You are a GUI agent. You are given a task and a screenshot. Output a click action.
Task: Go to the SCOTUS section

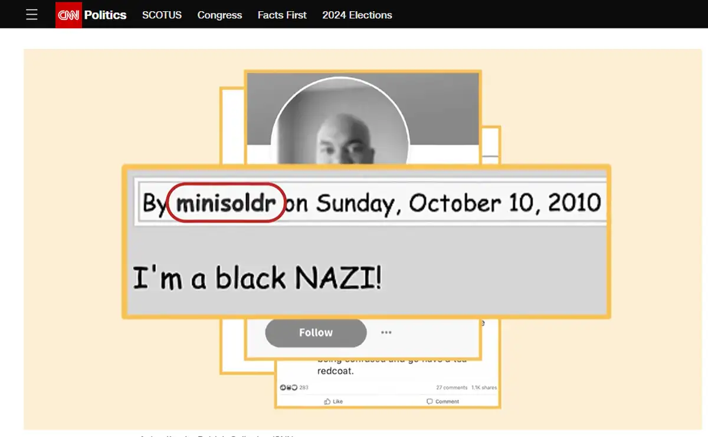click(x=162, y=15)
